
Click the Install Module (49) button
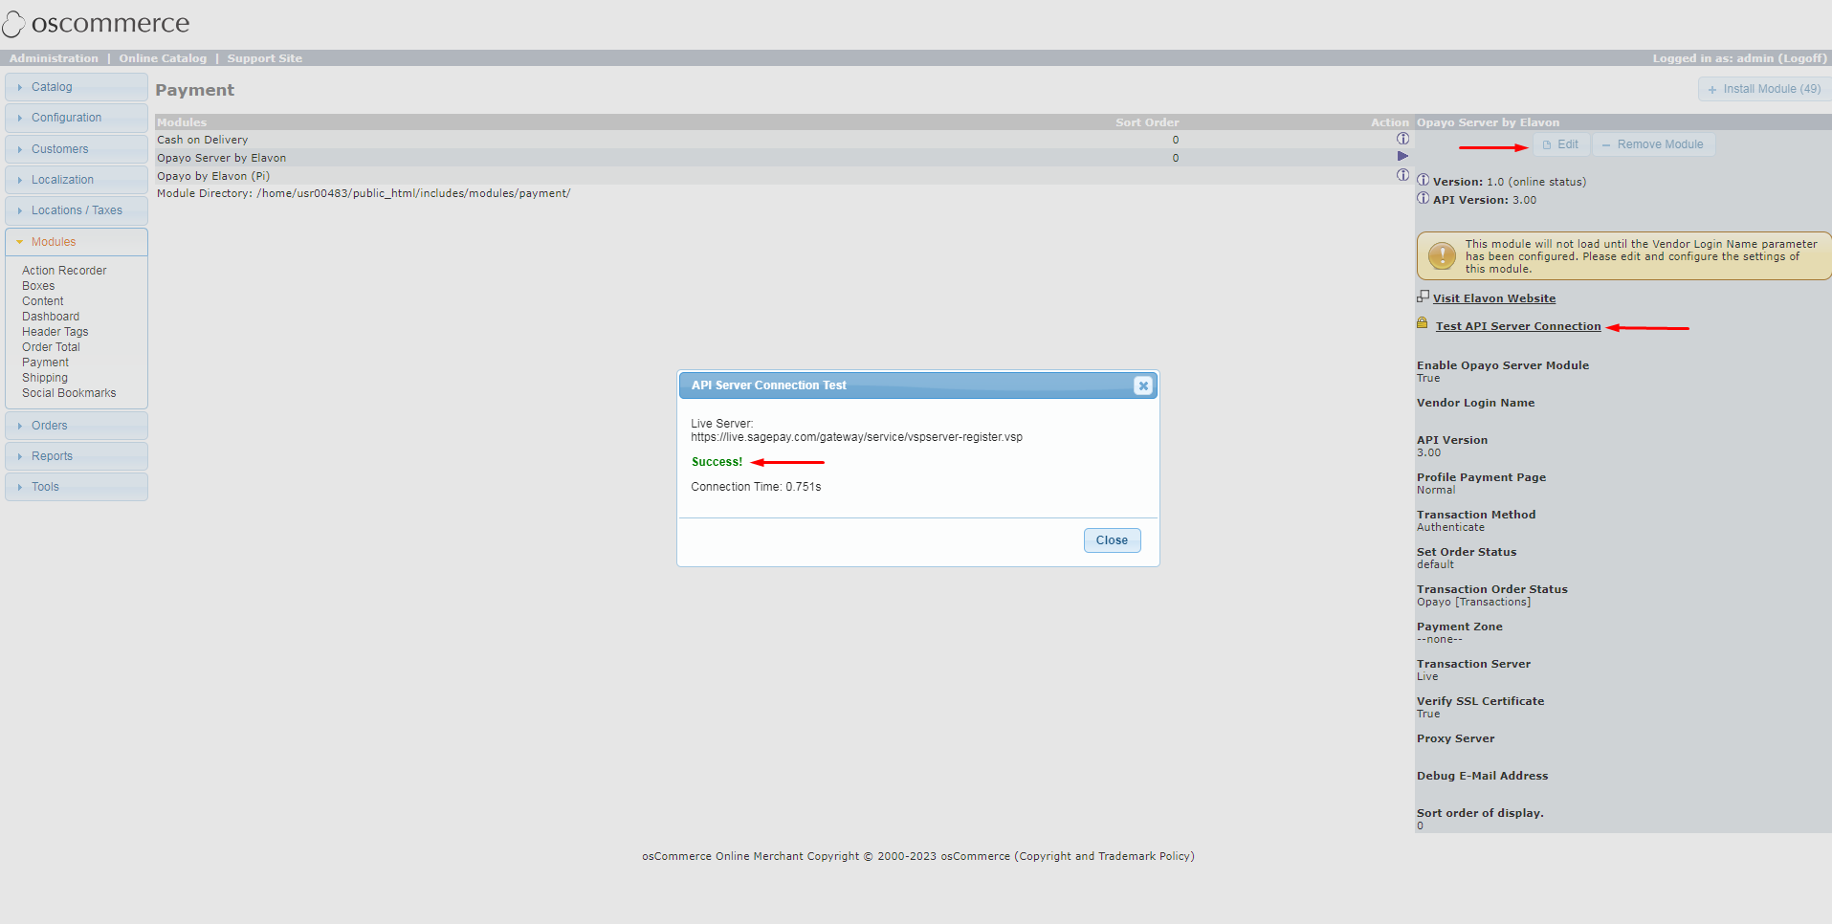1764,89
